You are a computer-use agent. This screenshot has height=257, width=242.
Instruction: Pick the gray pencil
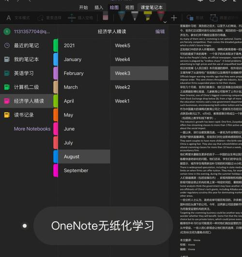[x=135, y=16]
